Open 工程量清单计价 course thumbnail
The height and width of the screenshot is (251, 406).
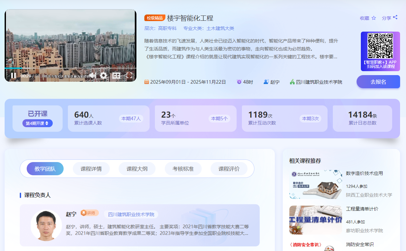316,220
